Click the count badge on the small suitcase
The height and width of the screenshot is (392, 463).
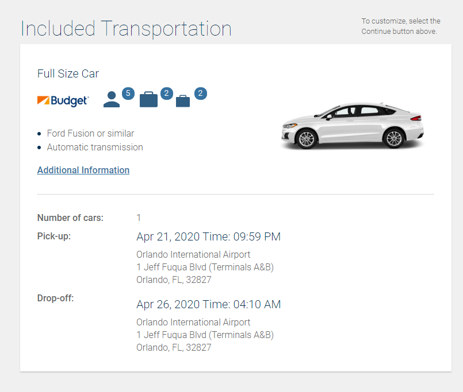(200, 93)
